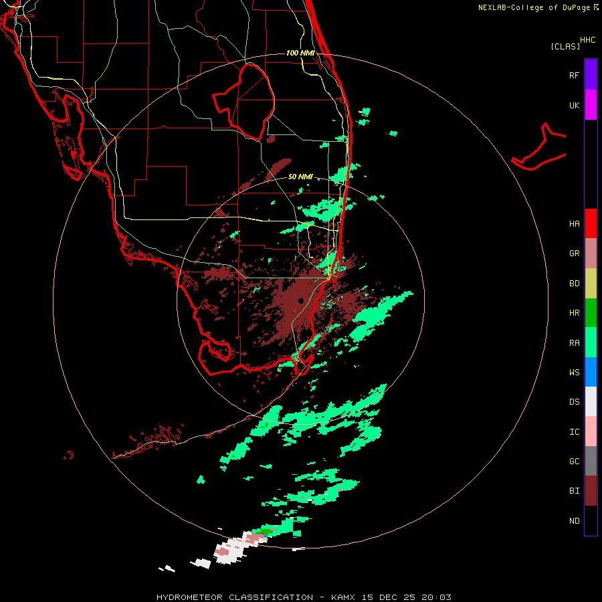
Task: Click the "[CLAS]" units label
Action: pos(565,46)
